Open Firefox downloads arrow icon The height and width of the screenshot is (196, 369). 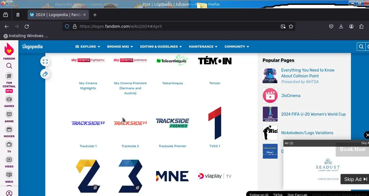341,26
